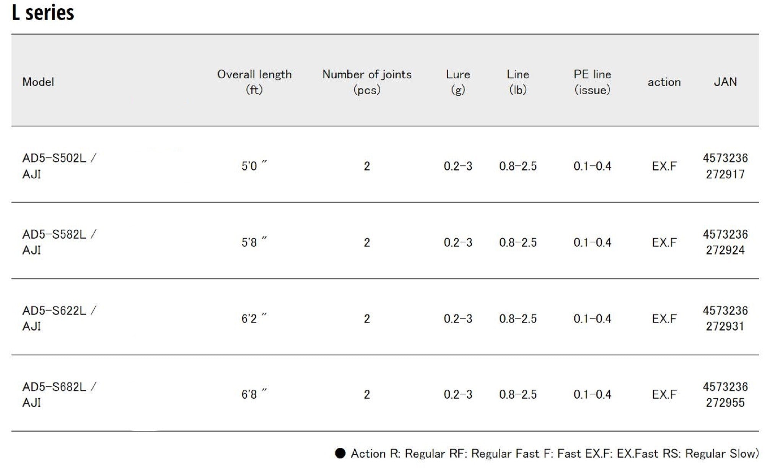The width and height of the screenshot is (765, 468).
Task: Click the Line (lb) column header
Action: point(518,82)
